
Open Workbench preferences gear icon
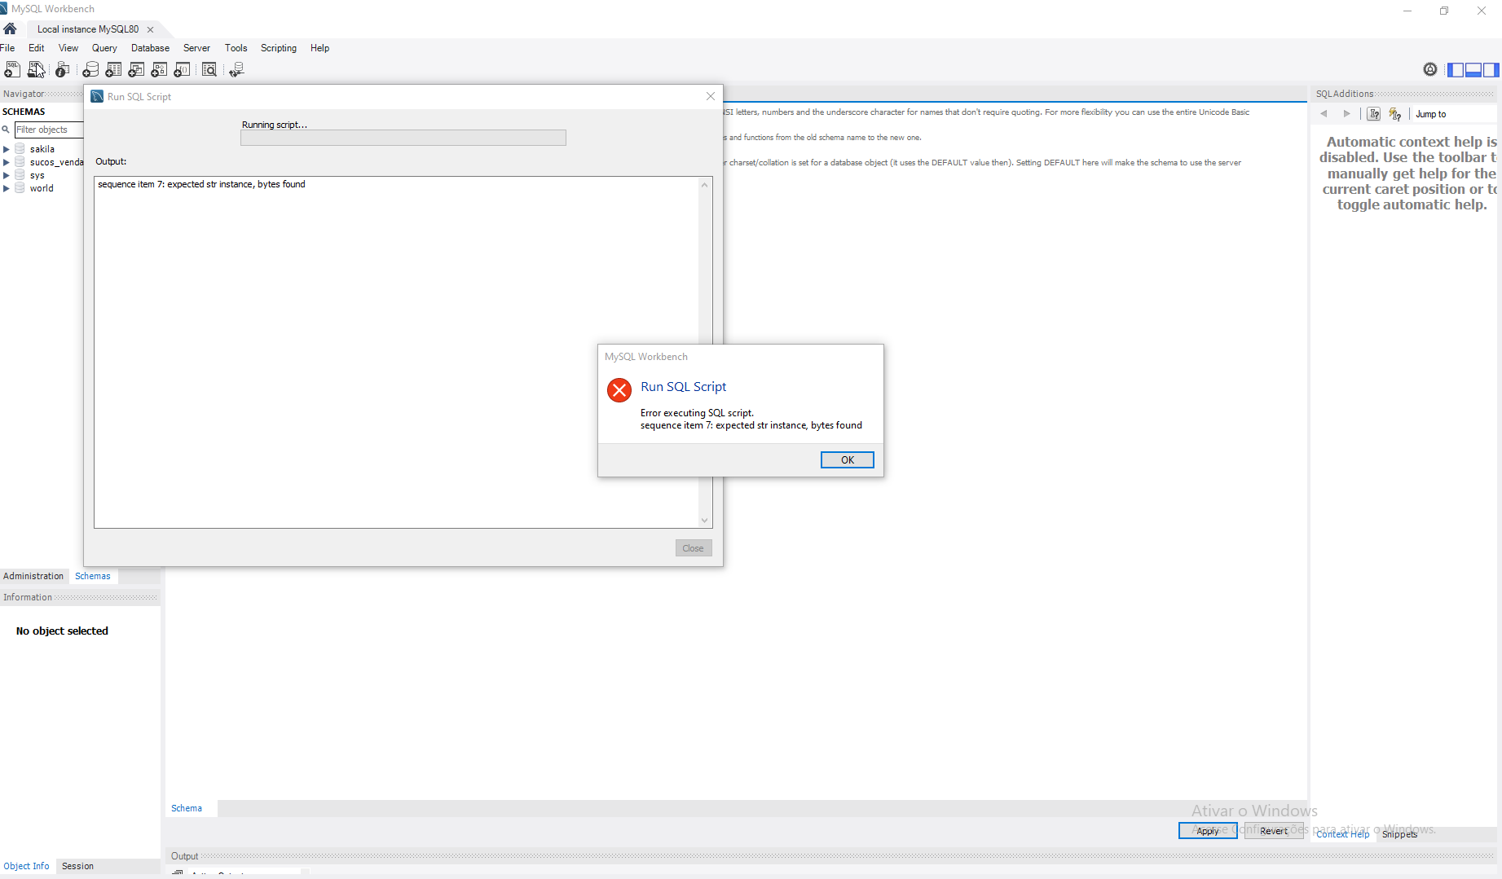pos(1430,69)
